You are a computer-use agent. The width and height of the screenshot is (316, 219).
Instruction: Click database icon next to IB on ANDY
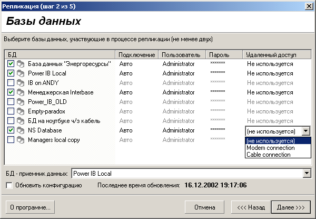point(21,83)
